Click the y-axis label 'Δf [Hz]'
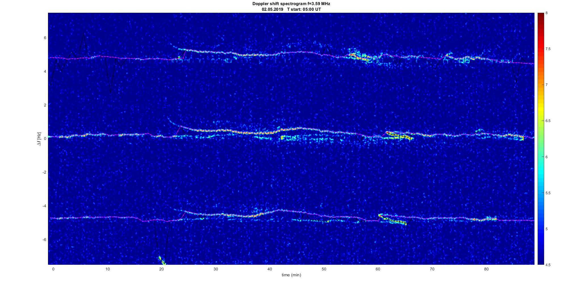 (x=39, y=139)
